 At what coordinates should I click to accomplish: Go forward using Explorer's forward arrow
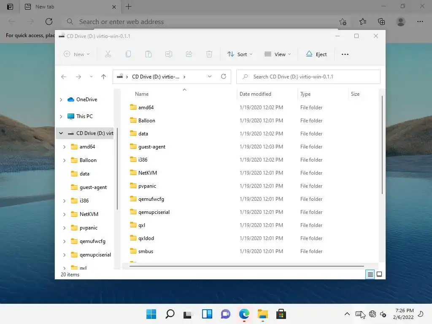pos(78,77)
